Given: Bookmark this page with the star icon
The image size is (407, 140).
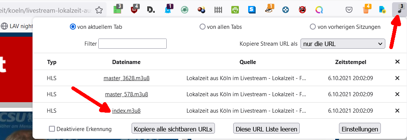Looking at the screenshot, I should tap(99, 10).
